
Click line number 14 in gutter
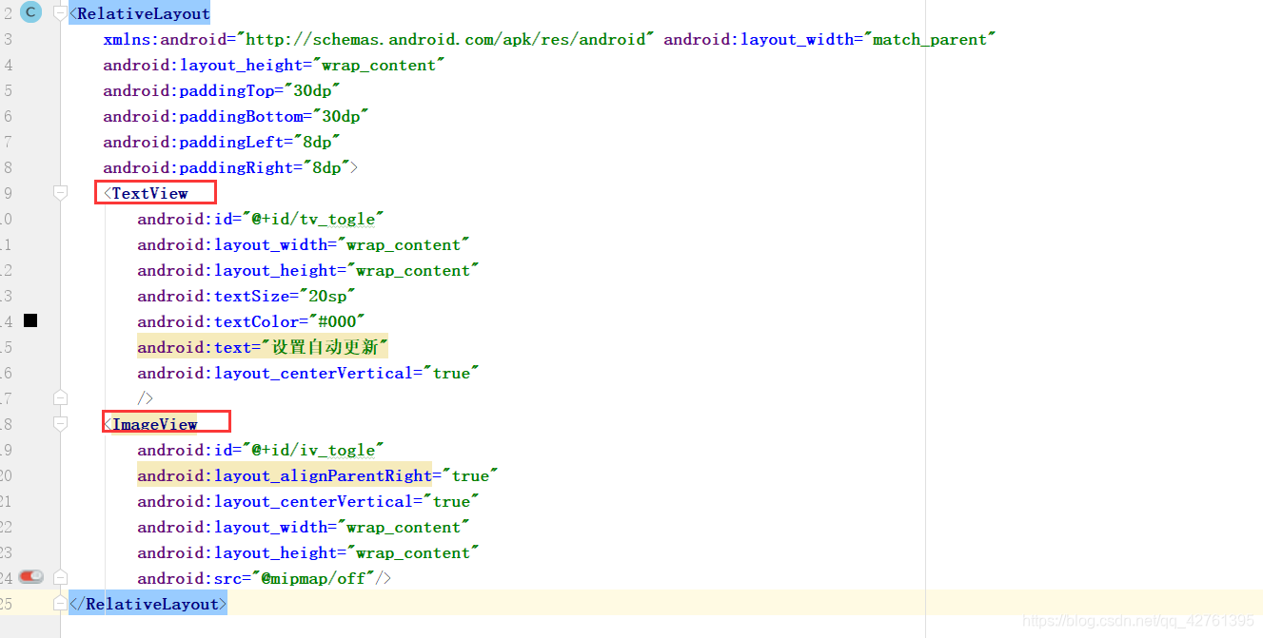(7, 321)
